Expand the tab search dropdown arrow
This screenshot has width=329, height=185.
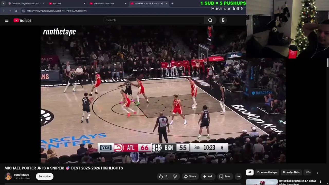point(3,4)
